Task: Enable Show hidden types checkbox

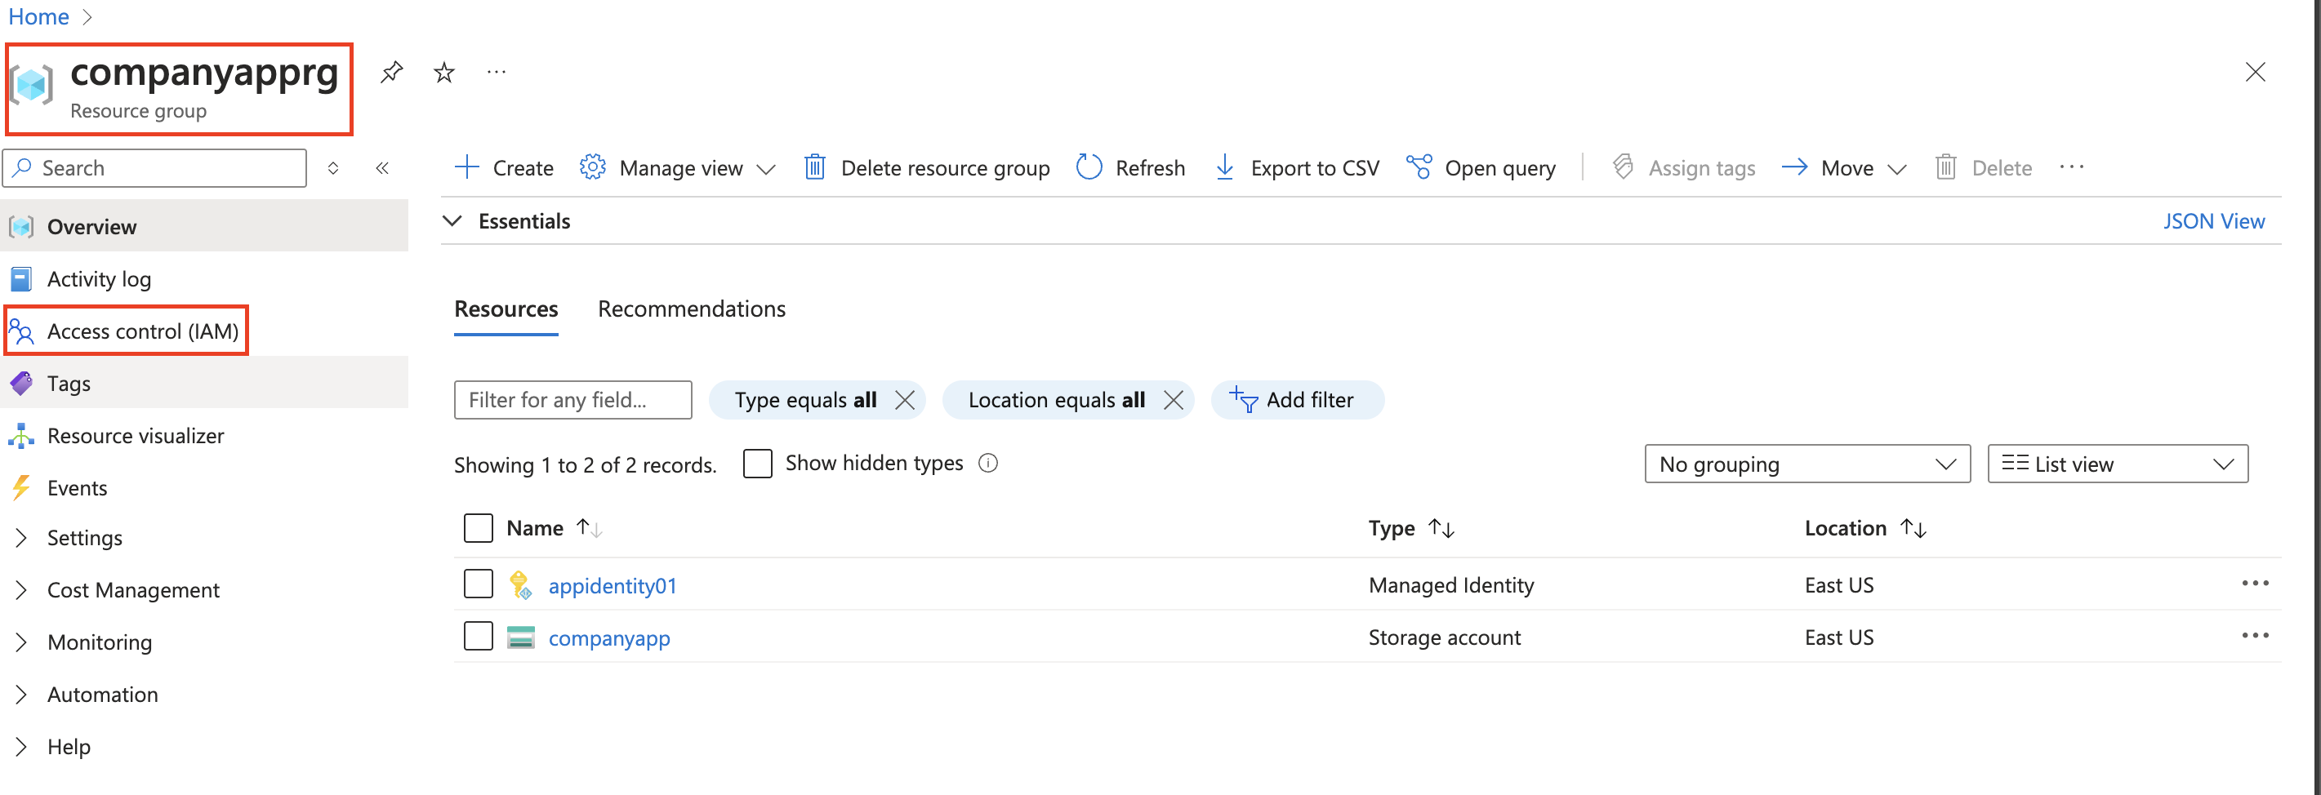Action: pos(758,464)
